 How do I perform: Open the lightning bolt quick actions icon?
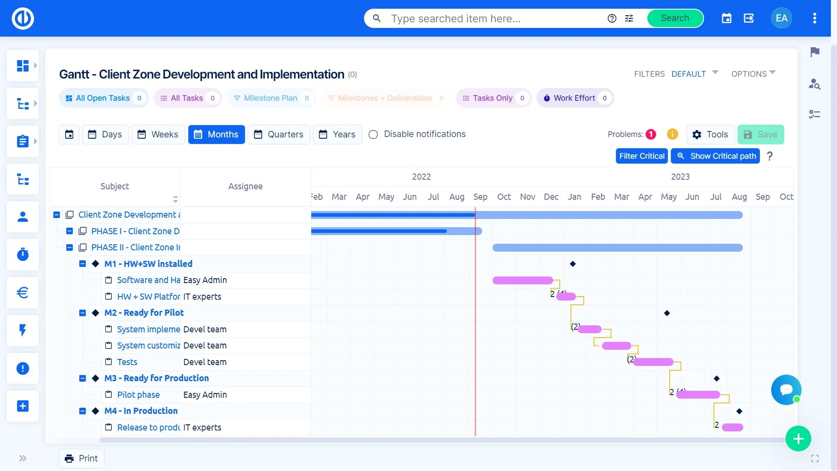click(23, 331)
